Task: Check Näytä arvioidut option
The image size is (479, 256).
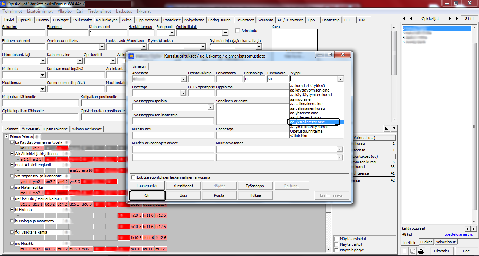Action: (337, 239)
